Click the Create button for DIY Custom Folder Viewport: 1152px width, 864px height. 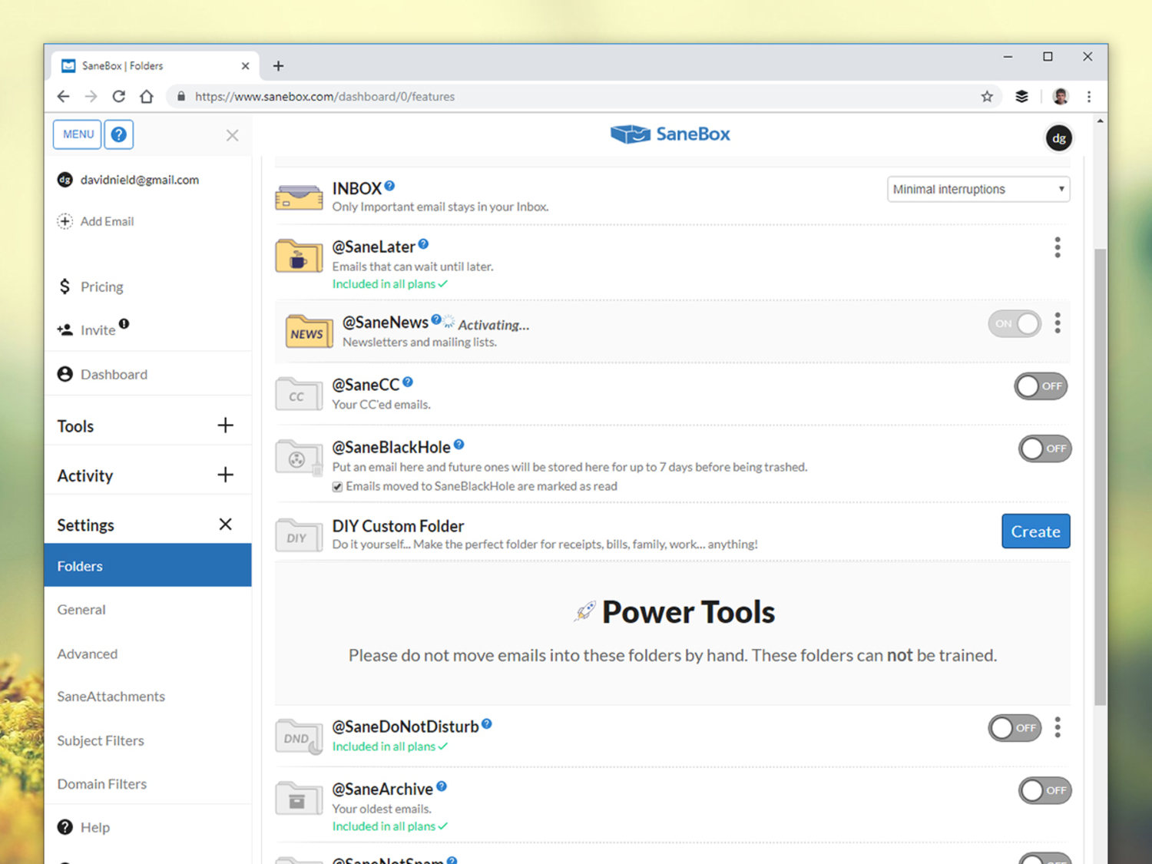click(x=1035, y=531)
